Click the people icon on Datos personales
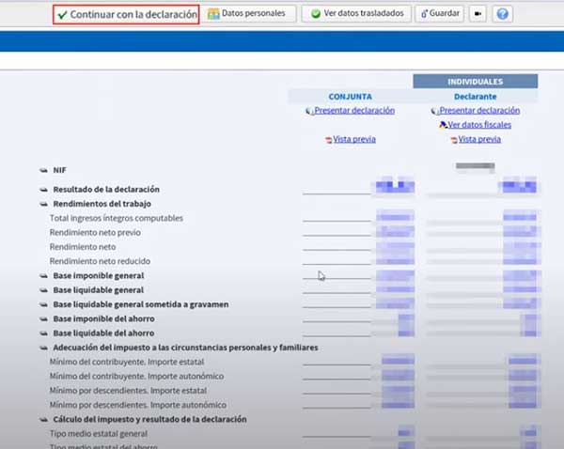The image size is (564, 449). tap(213, 14)
